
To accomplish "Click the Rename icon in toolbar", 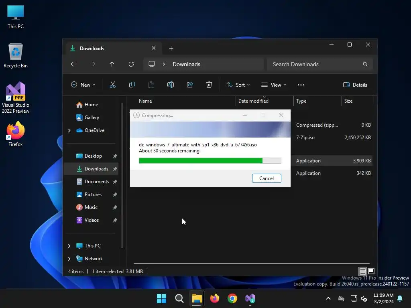I will [x=170, y=85].
